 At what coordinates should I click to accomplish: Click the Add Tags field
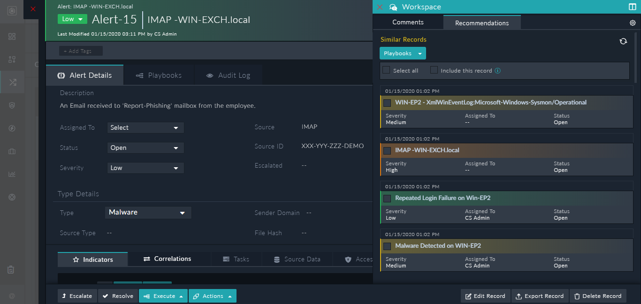[x=81, y=51]
